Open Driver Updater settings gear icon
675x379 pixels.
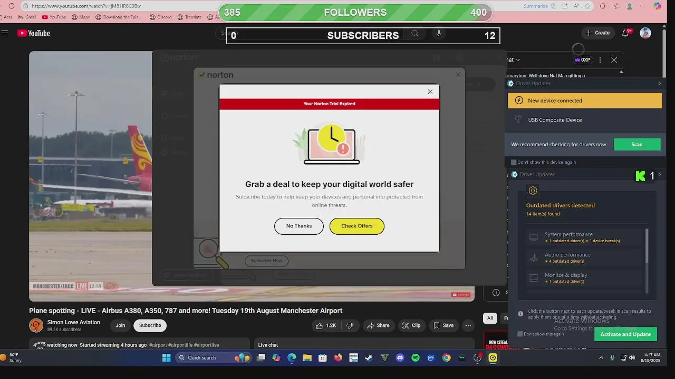[x=533, y=191]
